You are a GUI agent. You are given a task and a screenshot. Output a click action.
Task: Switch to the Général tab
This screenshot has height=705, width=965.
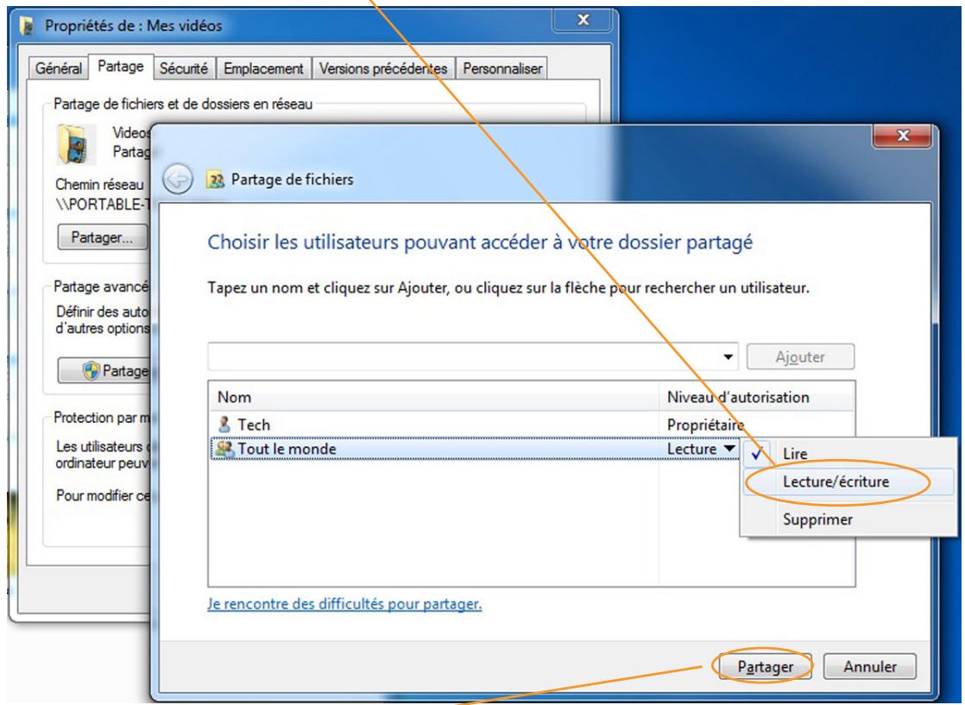click(59, 68)
